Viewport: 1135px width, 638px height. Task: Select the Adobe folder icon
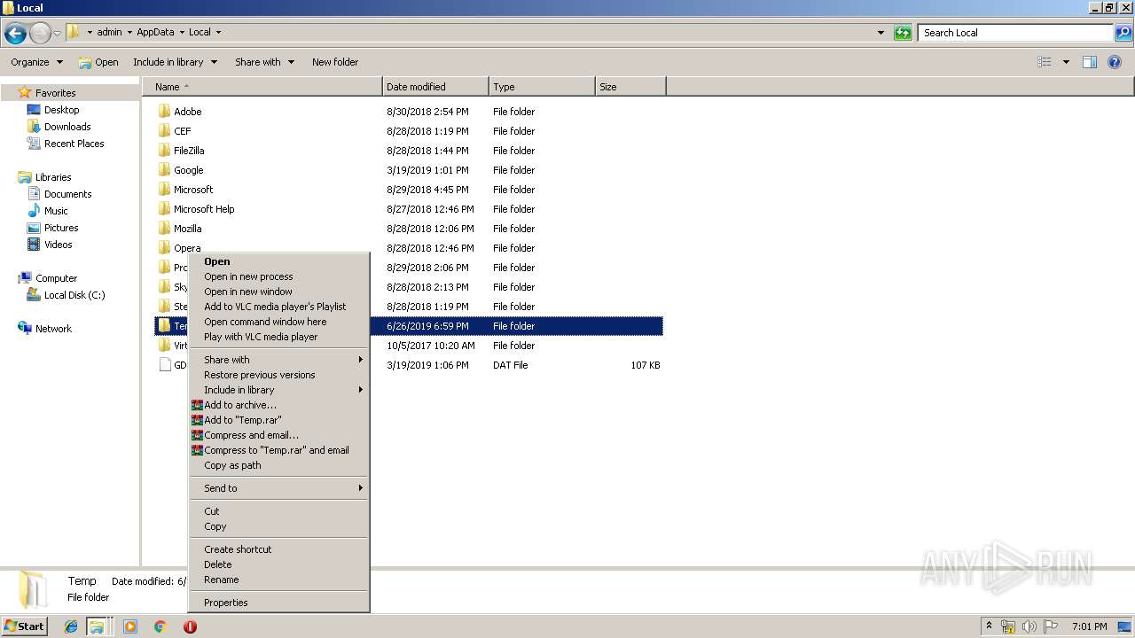164,112
